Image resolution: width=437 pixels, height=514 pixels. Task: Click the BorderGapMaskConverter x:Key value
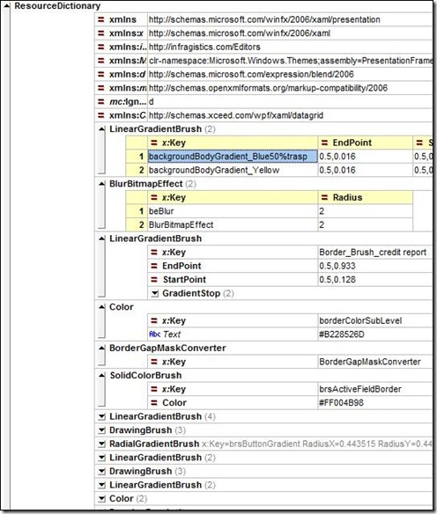pyautogui.click(x=370, y=362)
